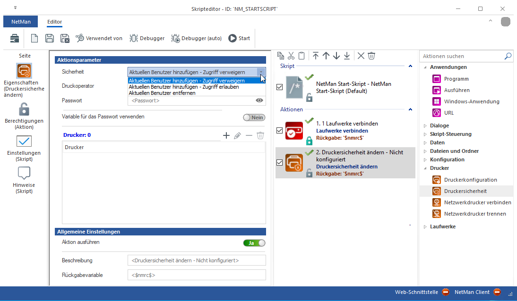Click the Start button

point(239,38)
